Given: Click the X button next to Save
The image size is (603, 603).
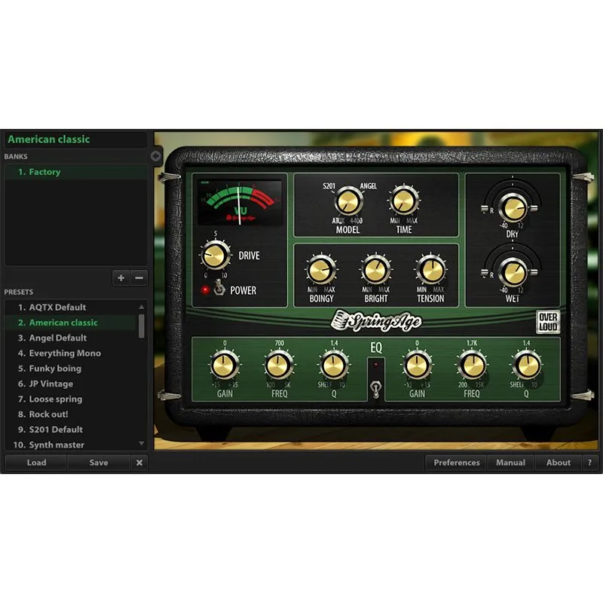Looking at the screenshot, I should [x=139, y=463].
